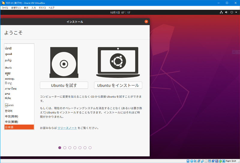Click the USB devices status icon
The width and height of the screenshot is (240, 163).
(x=202, y=161)
